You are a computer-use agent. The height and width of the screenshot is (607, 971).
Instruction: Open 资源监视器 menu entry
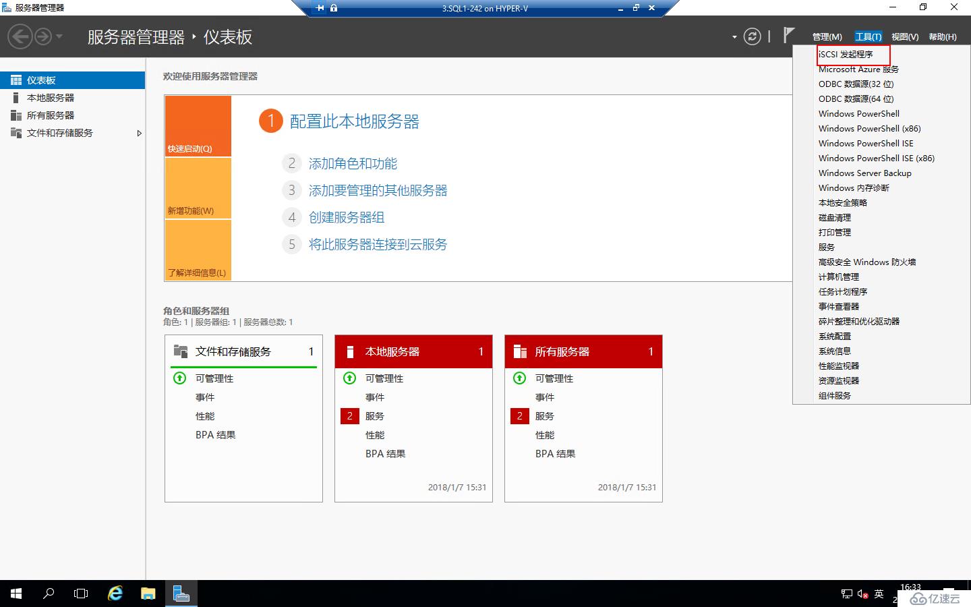tap(839, 380)
